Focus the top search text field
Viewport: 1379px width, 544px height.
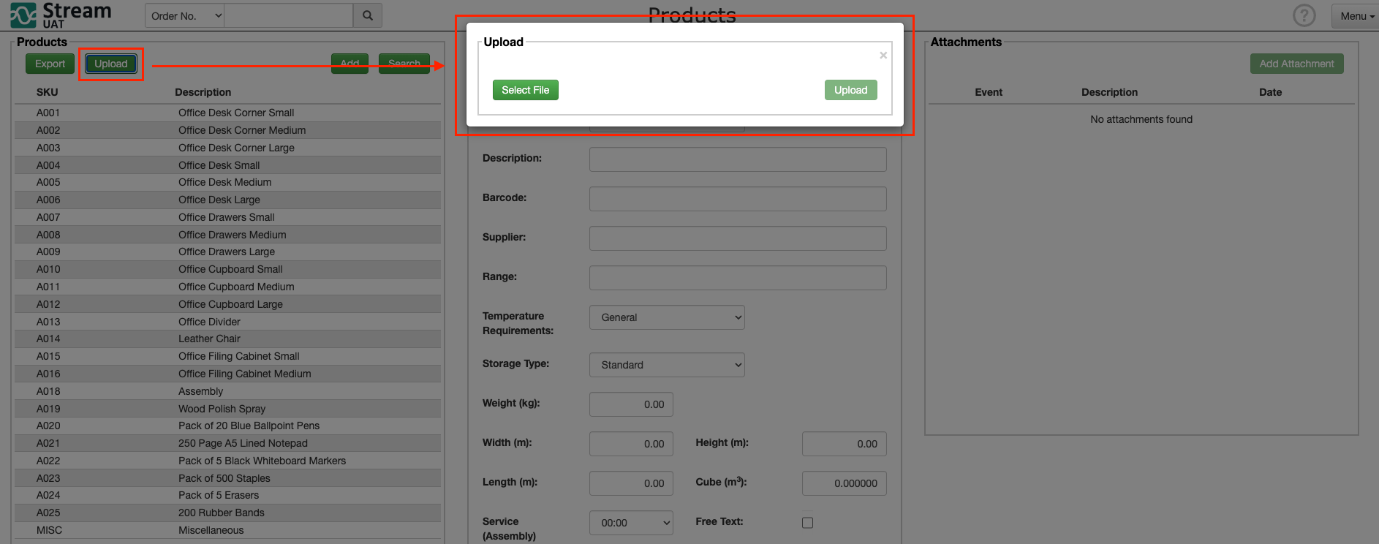tap(288, 15)
